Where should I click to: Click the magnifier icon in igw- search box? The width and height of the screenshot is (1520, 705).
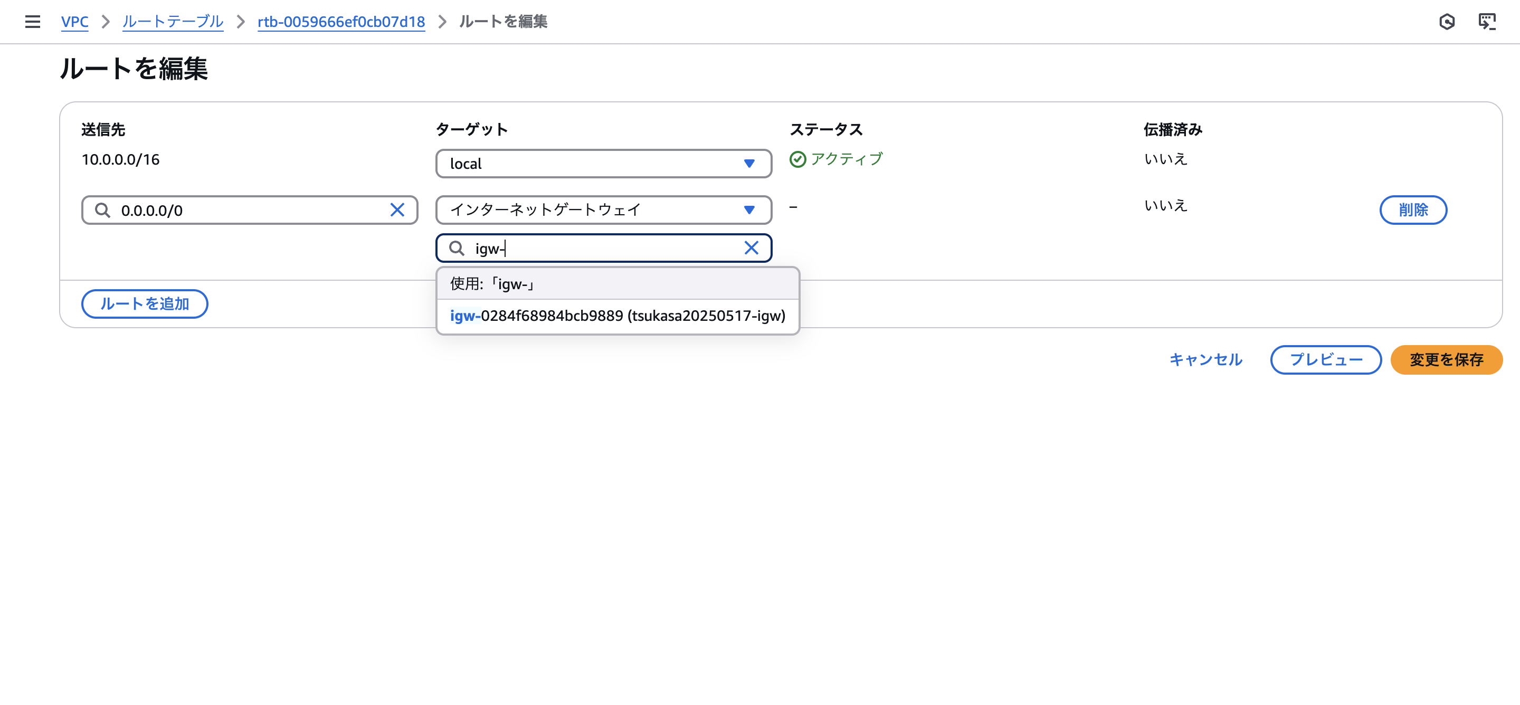[x=457, y=248]
